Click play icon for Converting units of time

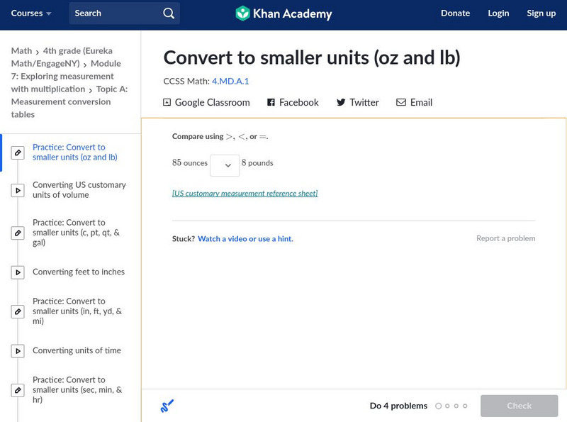[18, 350]
